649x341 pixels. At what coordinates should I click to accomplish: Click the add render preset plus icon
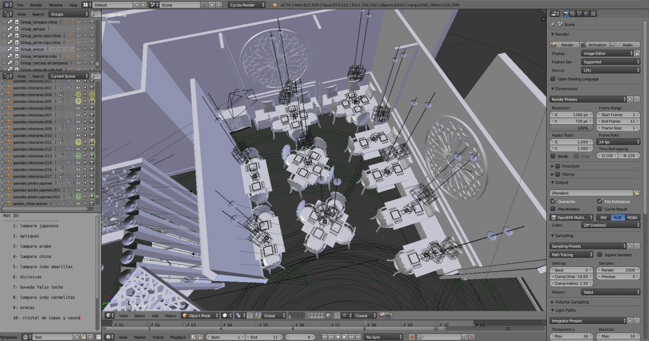630,100
